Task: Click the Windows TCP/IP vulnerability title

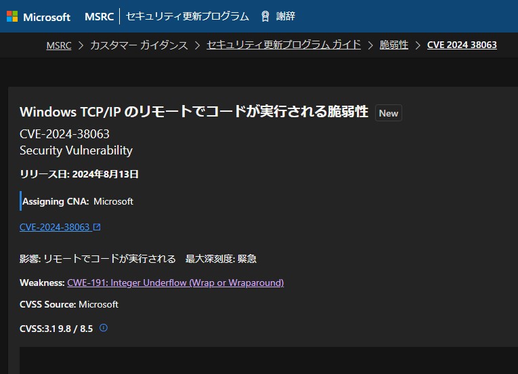Action: pyautogui.click(x=194, y=112)
